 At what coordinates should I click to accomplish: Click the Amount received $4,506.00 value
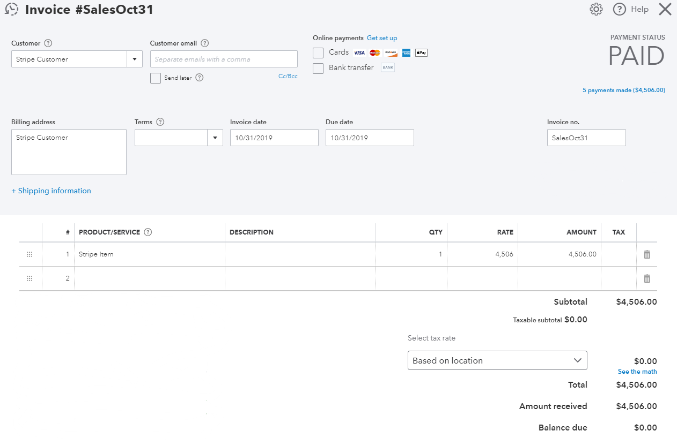point(636,406)
